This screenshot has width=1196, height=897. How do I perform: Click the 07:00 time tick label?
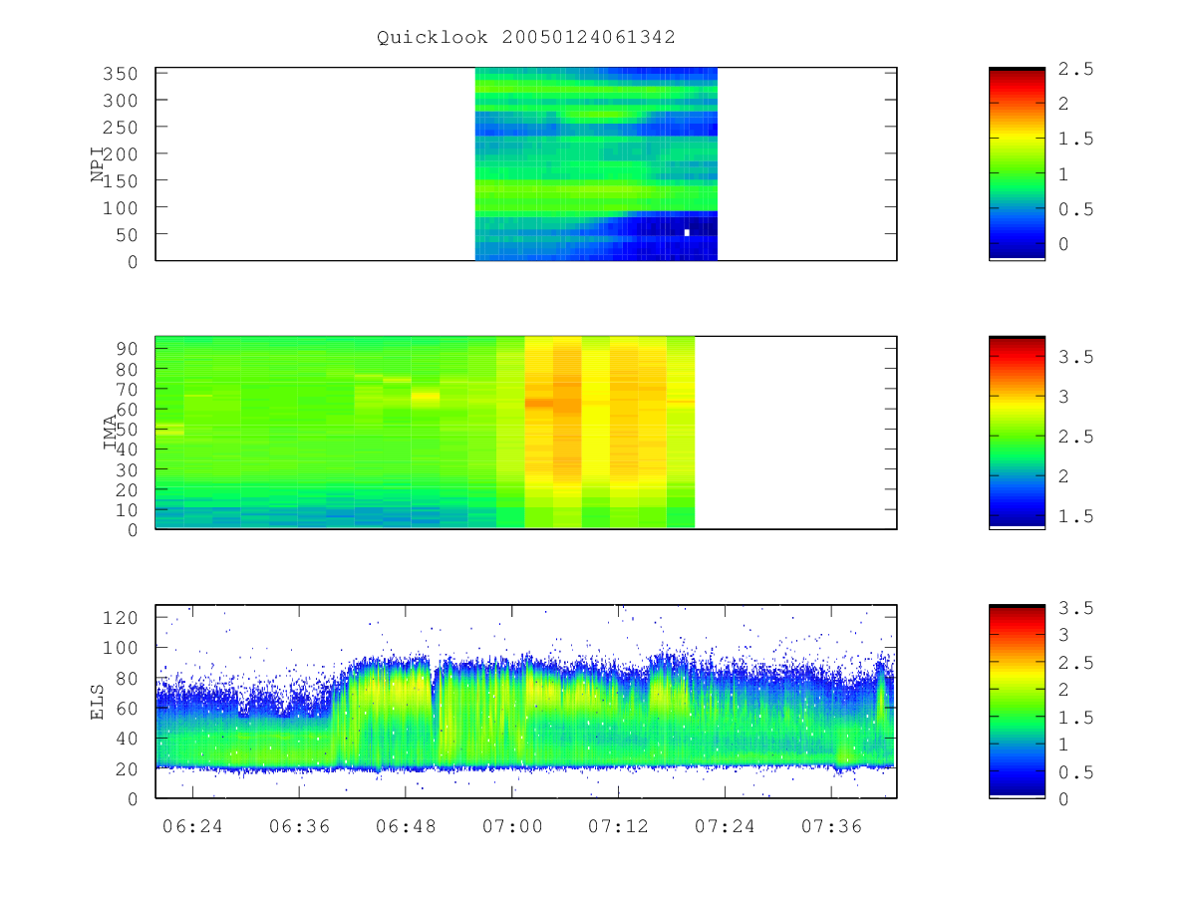tap(512, 825)
